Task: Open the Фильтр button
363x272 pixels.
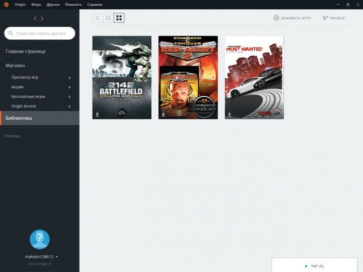Action: coord(334,18)
